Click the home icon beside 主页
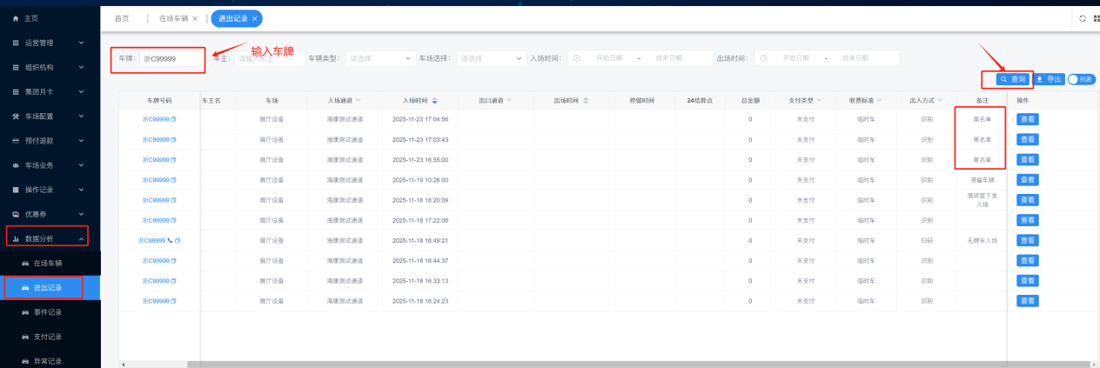The image size is (1100, 368). [x=15, y=18]
